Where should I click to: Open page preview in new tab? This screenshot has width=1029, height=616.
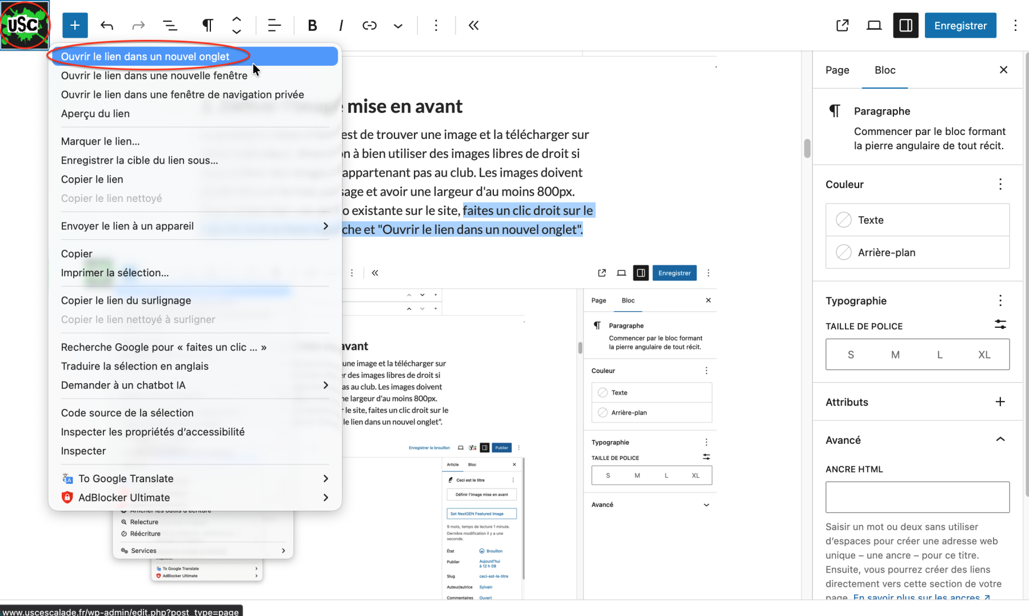click(x=842, y=25)
